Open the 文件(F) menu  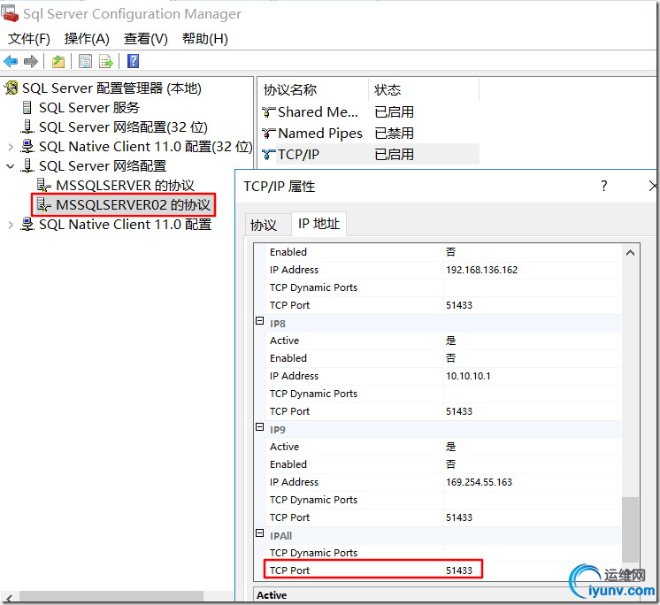[x=29, y=39]
